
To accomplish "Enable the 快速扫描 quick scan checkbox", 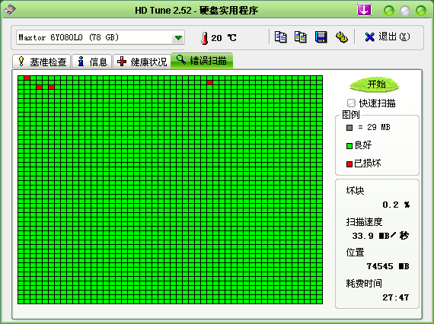I will [x=351, y=103].
